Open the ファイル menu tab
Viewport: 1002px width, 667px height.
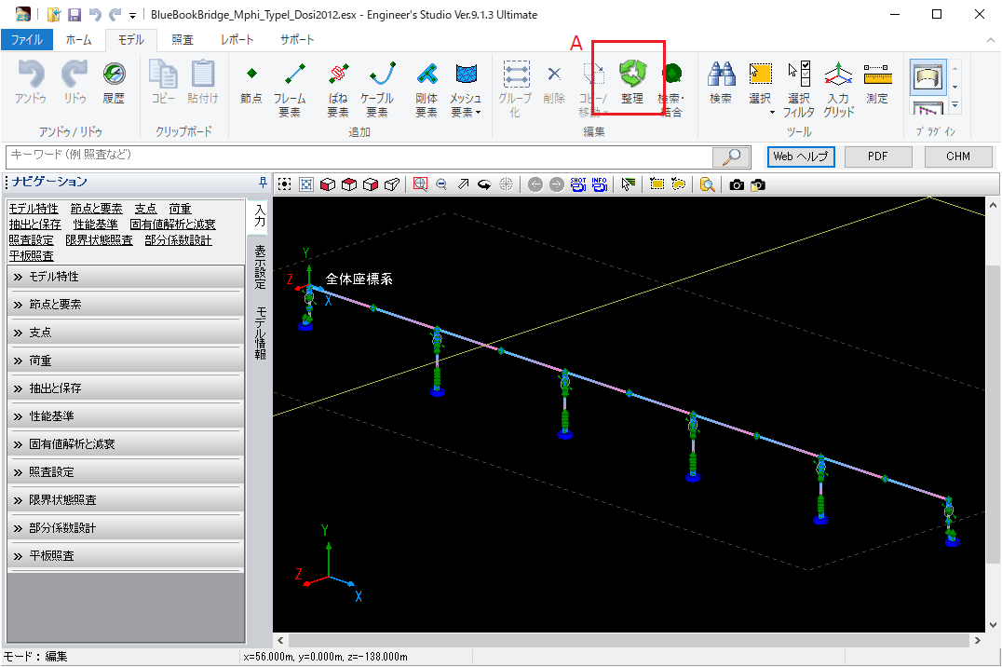(26, 40)
